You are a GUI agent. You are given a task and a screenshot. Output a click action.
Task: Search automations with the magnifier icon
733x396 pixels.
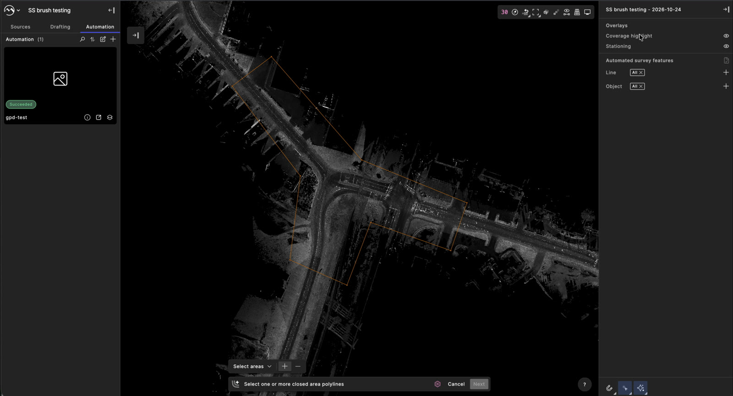point(82,39)
